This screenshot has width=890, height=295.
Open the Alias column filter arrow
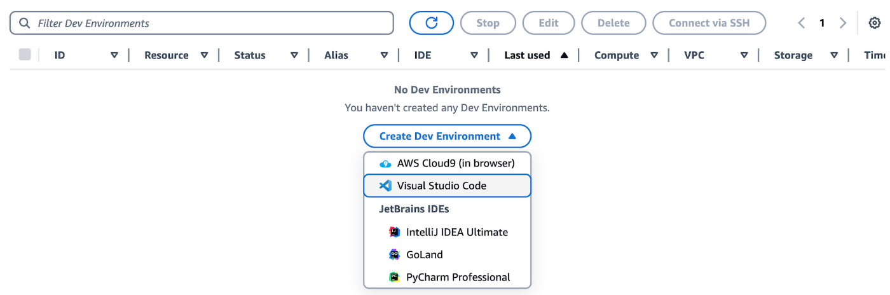(x=384, y=55)
